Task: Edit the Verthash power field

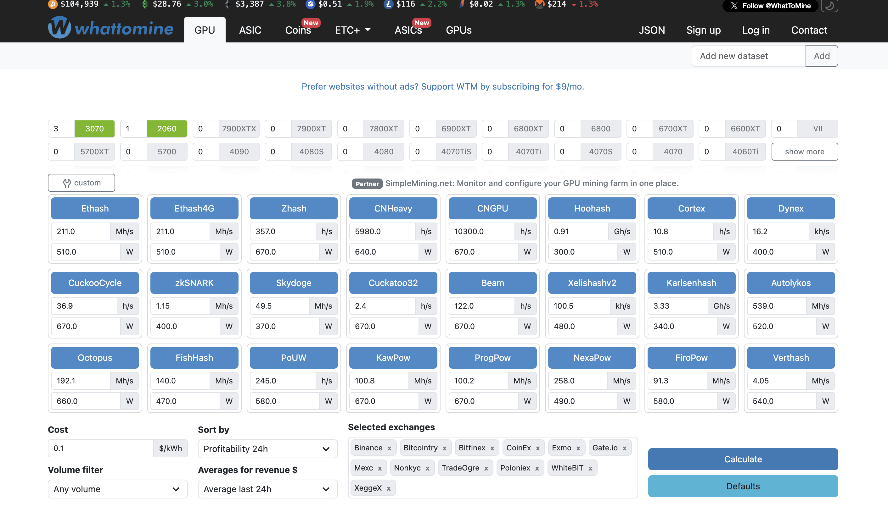Action: coord(782,401)
